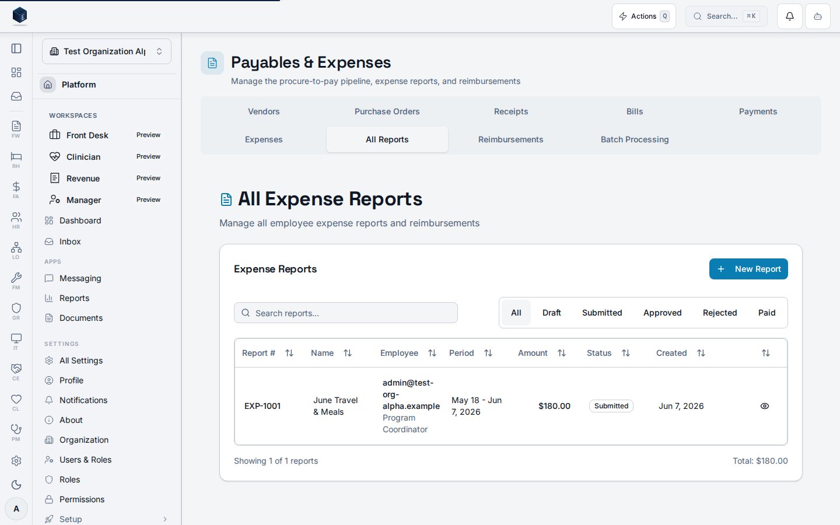Screen dimensions: 840x525
Task: Open the Actions menu button
Action: point(644,16)
